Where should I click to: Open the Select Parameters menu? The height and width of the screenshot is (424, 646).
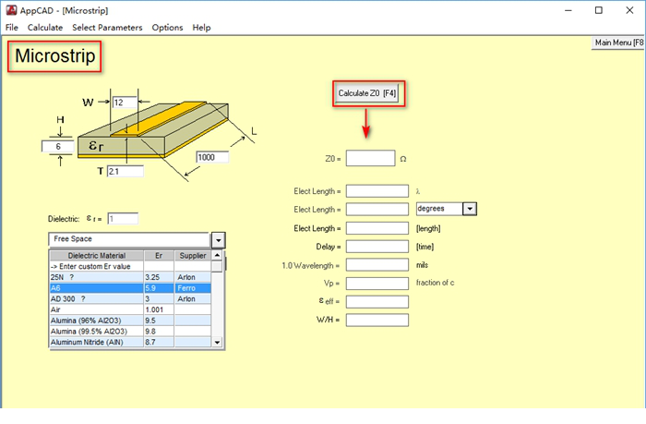[107, 28]
